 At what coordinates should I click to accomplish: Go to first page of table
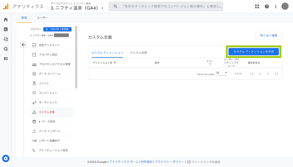tap(252, 74)
